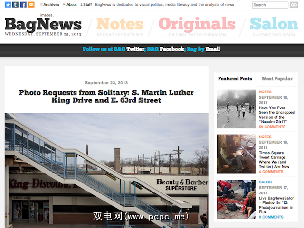Select the Featured Posts tab
Image resolution: width=304 pixels, height=228 pixels.
pyautogui.click(x=235, y=79)
